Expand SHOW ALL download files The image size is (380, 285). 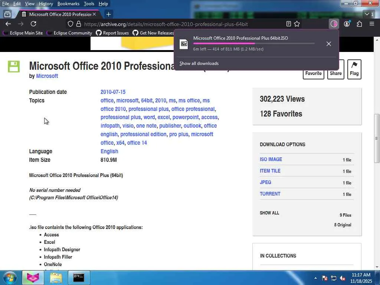(269, 213)
